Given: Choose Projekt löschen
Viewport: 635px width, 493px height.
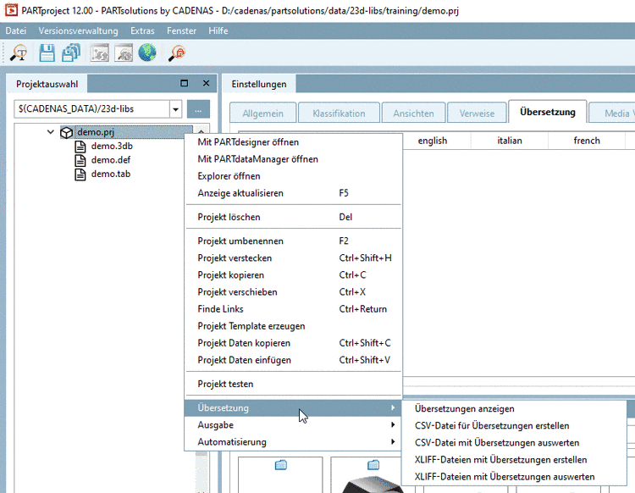Looking at the screenshot, I should click(293, 217).
